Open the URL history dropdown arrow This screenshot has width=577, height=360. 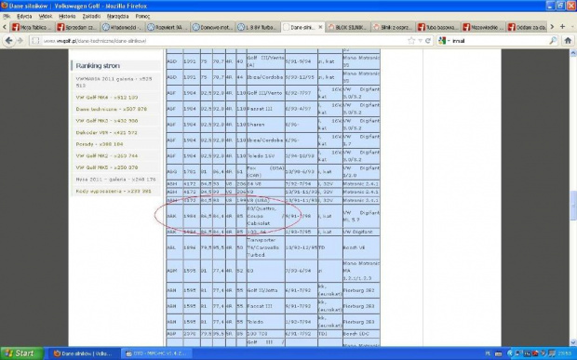point(420,41)
